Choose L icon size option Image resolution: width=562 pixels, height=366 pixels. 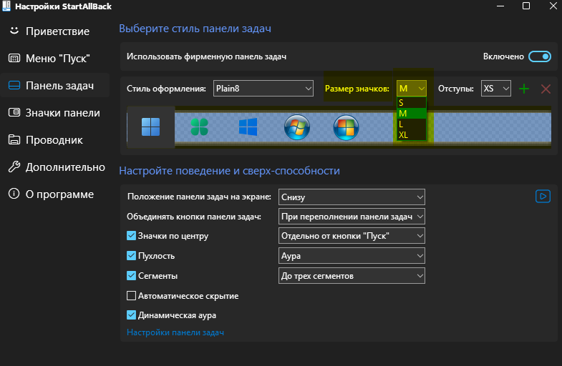[412, 124]
